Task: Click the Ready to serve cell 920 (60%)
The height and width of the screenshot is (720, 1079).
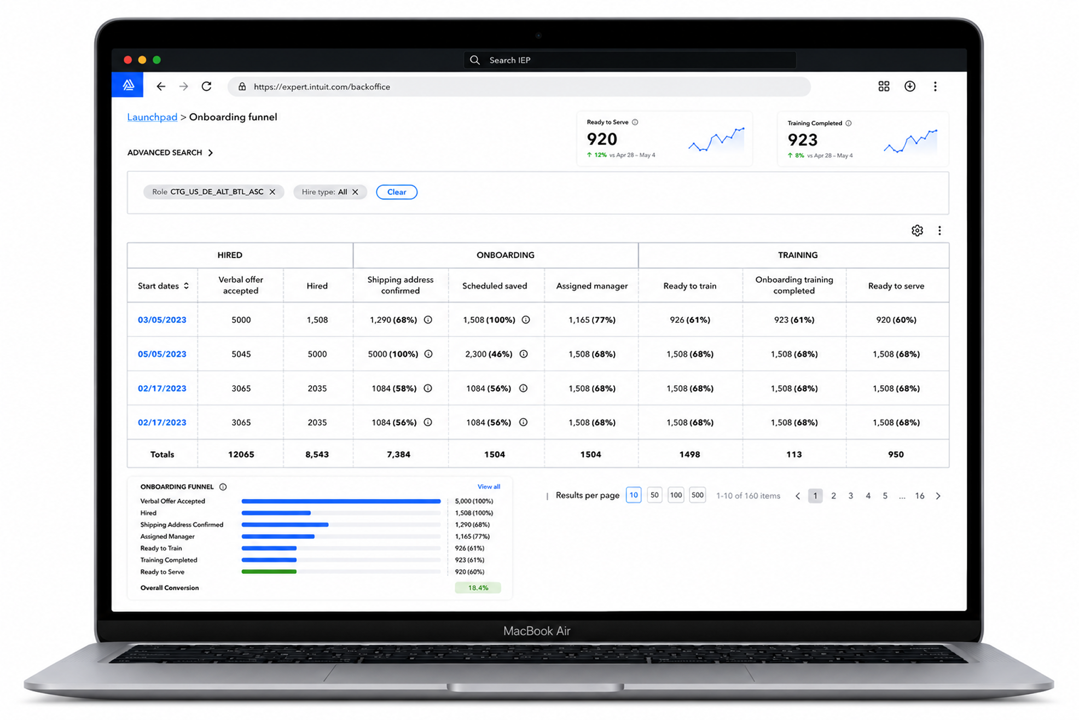Action: [x=896, y=320]
